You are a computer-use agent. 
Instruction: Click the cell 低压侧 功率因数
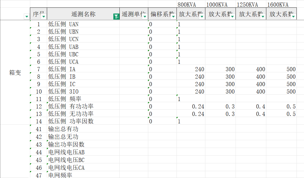point(83,121)
